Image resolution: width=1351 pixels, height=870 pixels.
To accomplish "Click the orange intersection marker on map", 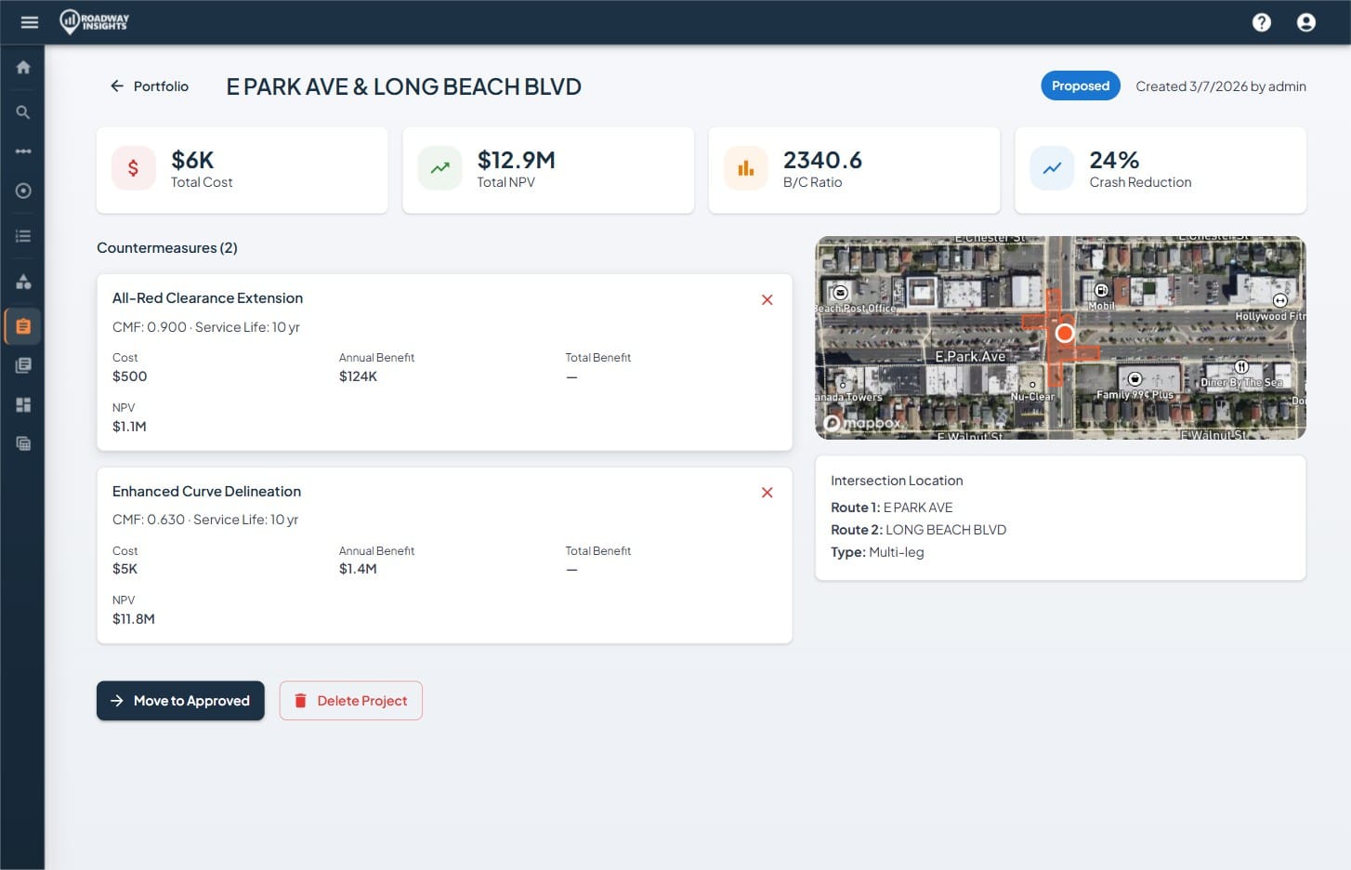I will tap(1065, 333).
